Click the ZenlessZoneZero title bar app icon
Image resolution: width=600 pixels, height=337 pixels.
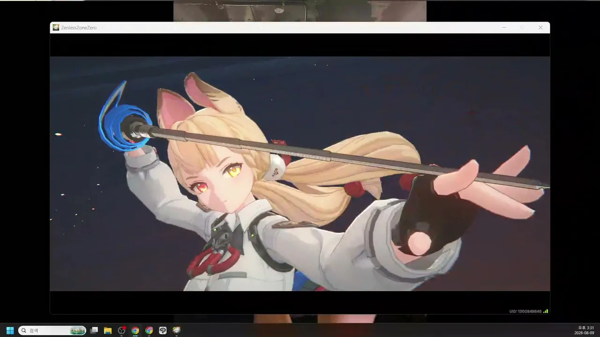tap(56, 28)
